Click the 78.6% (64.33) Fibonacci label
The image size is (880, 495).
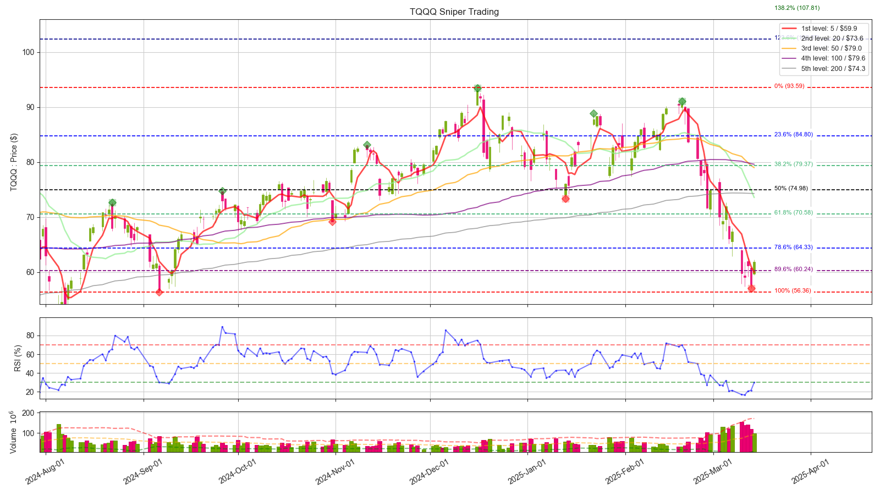click(x=794, y=248)
